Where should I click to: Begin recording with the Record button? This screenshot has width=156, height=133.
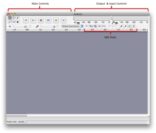(x=41, y=20)
